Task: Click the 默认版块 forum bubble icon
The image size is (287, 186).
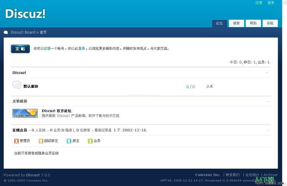Action: (17, 85)
